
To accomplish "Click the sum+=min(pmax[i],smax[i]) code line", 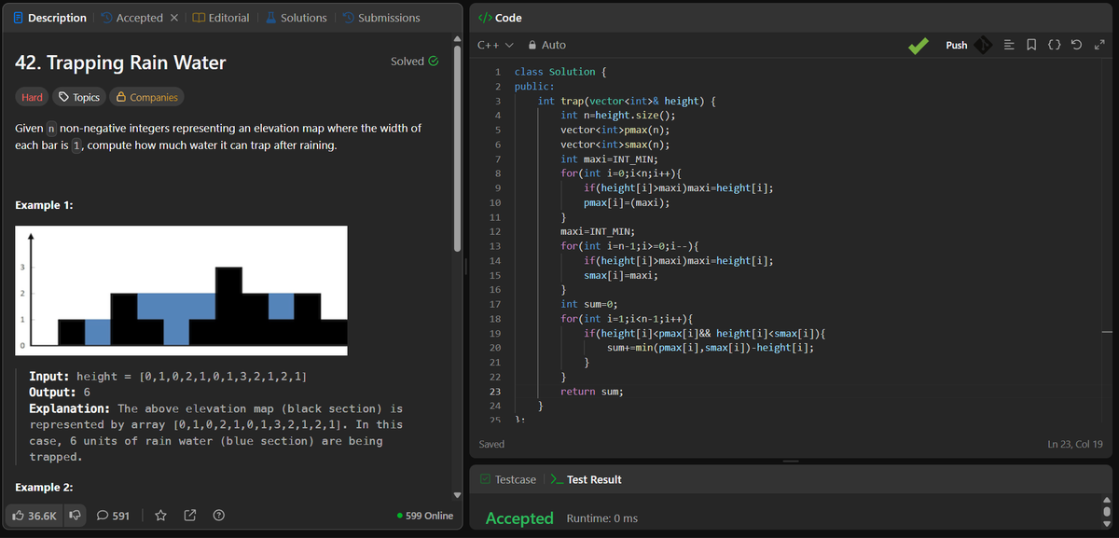I will point(710,348).
